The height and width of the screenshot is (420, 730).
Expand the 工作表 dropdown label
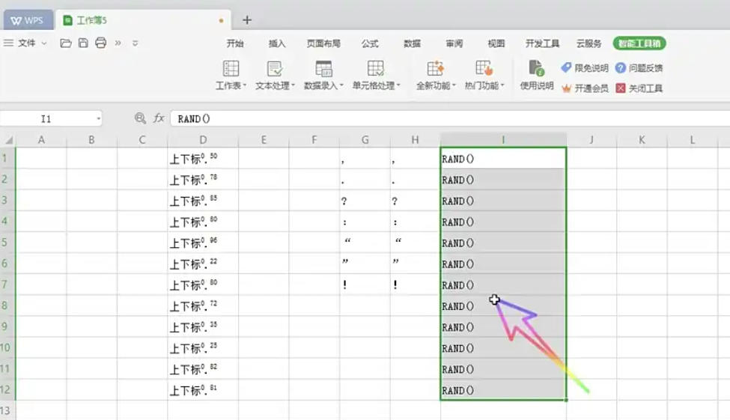tap(231, 85)
